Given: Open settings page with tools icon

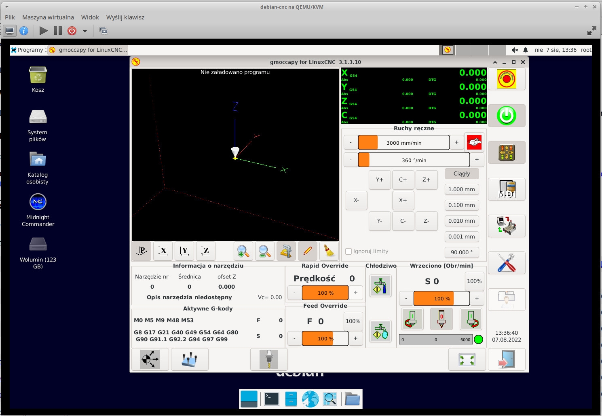Looking at the screenshot, I should coord(507,263).
